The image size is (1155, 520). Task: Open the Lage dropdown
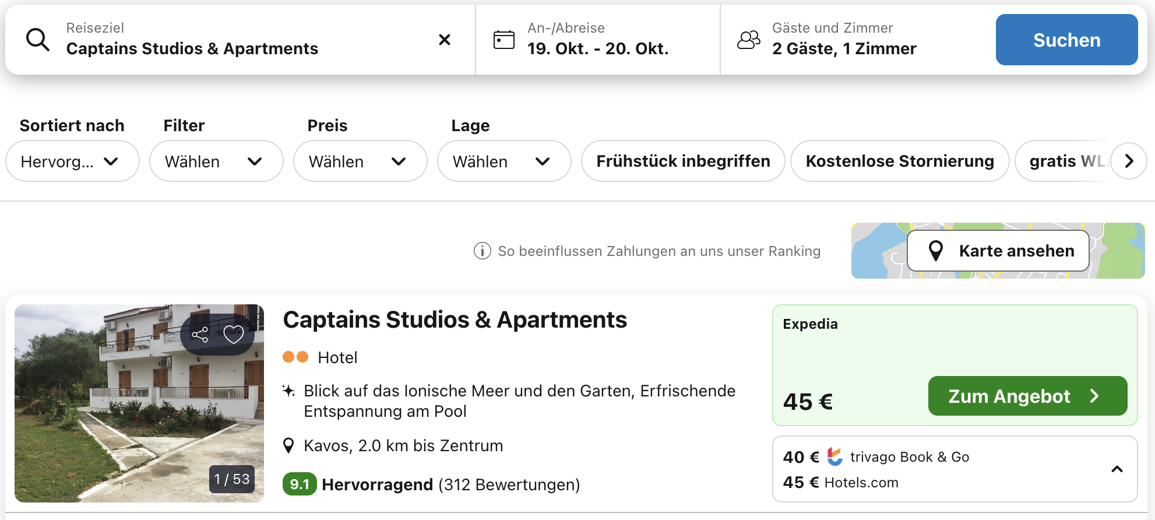504,161
